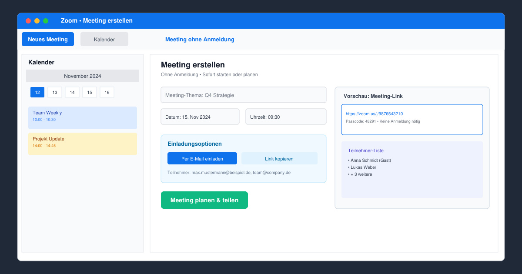Click subtitle Ohne Anmeldung • Sofort starten
This screenshot has height=274, width=522.
pyautogui.click(x=209, y=74)
